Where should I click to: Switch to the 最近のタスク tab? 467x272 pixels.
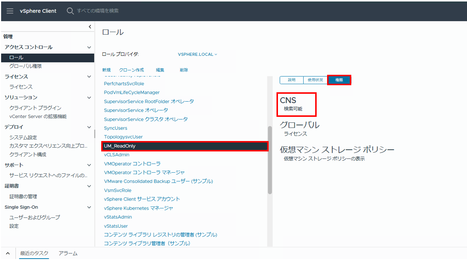point(34,253)
